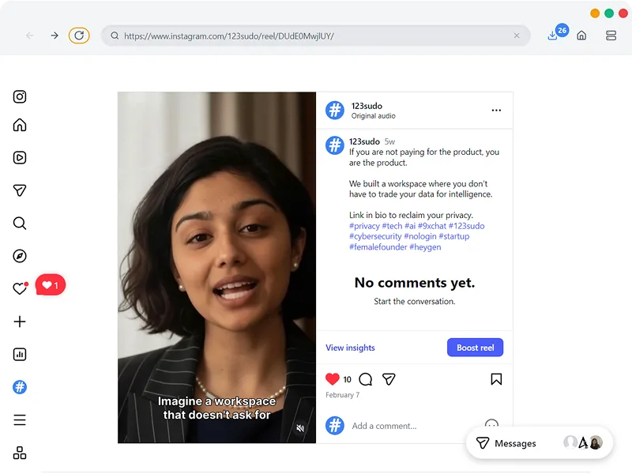The width and height of the screenshot is (632, 474).
Task: Open Instagram search
Action: 19,224
